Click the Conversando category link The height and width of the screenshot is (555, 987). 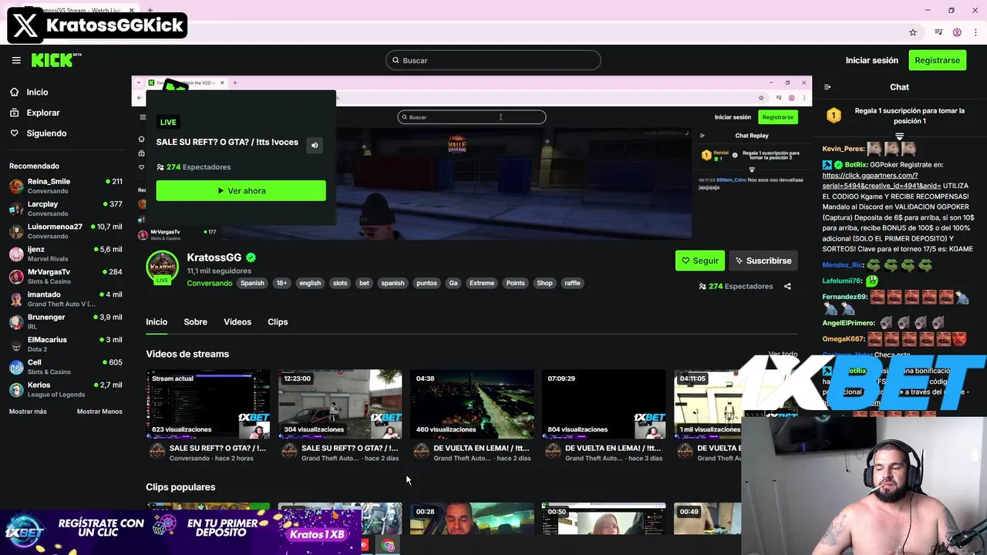click(209, 283)
